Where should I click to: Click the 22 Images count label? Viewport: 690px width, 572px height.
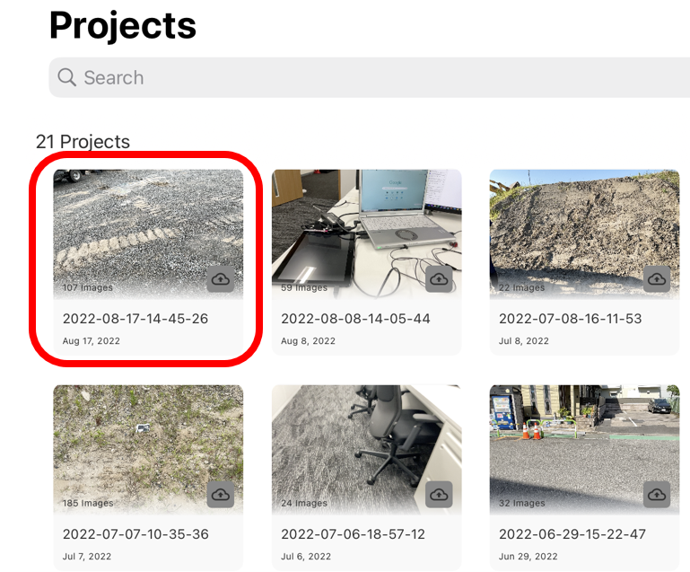coord(522,287)
